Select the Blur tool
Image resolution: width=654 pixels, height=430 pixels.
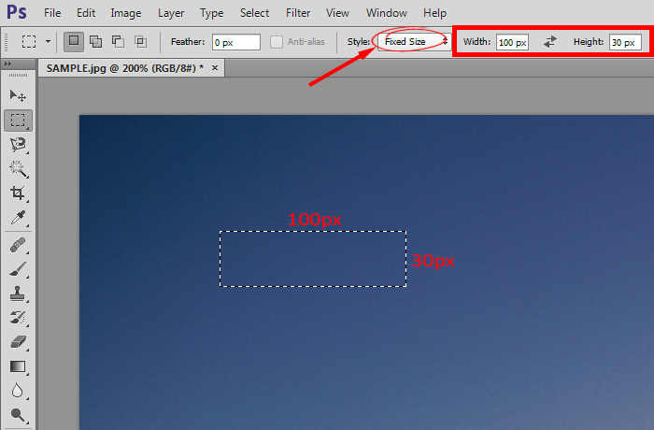18,391
